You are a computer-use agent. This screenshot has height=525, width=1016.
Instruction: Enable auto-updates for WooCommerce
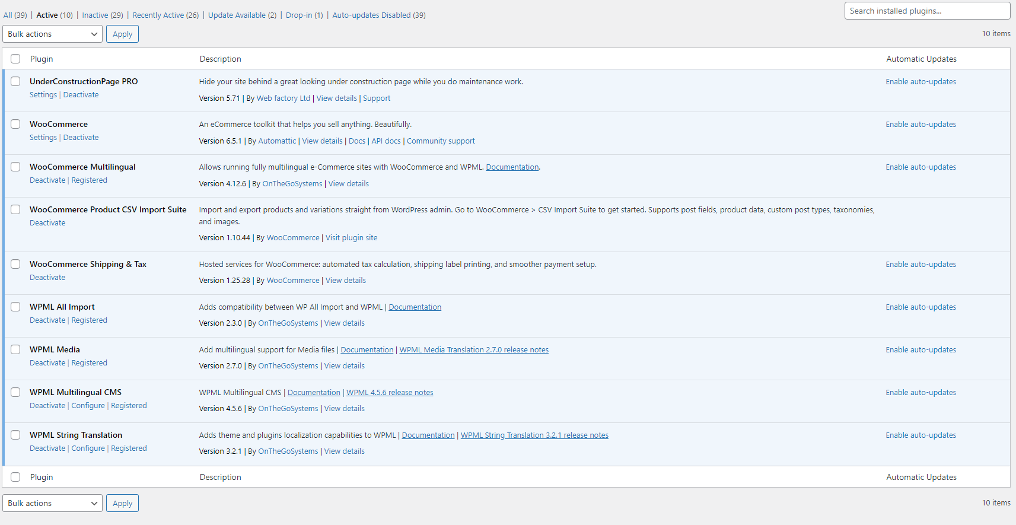921,125
